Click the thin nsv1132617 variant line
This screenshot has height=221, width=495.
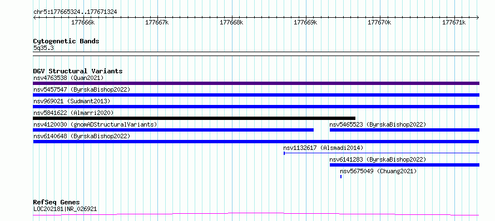[x=382, y=153]
